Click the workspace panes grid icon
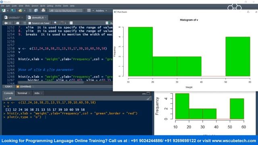Screen dimensions: 258x145 coord(89,10)
